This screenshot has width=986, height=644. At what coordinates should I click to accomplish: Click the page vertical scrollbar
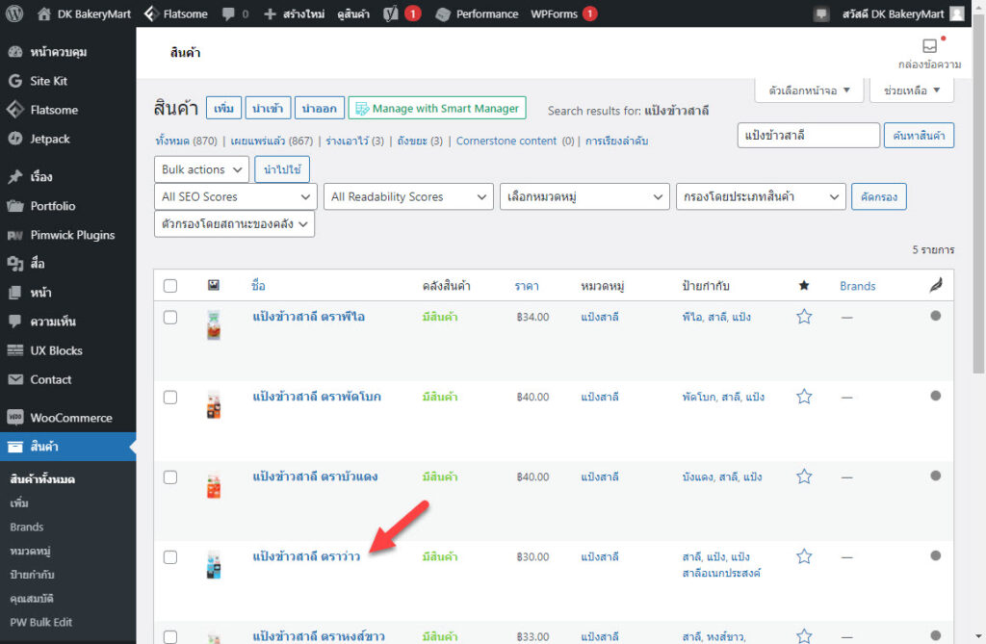click(979, 241)
